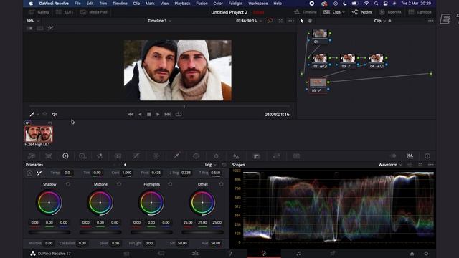Open the Information panel icon

click(427, 156)
